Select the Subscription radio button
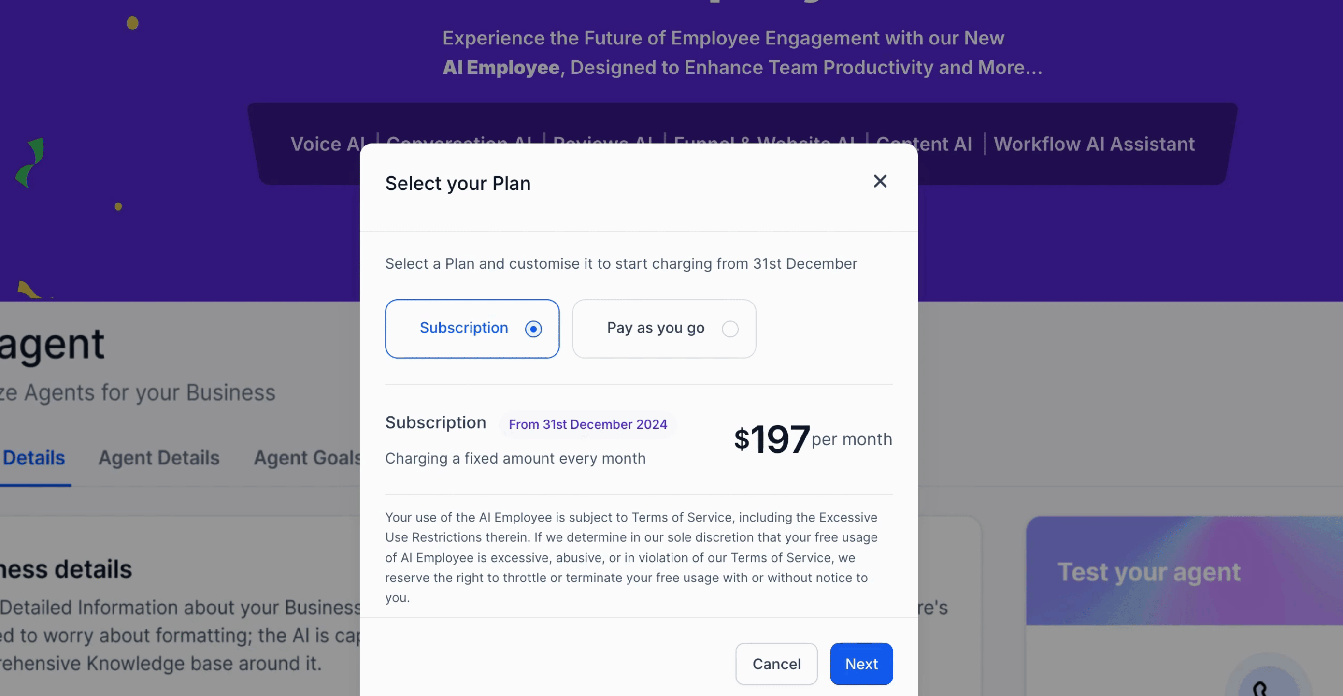1343x696 pixels. coord(533,329)
